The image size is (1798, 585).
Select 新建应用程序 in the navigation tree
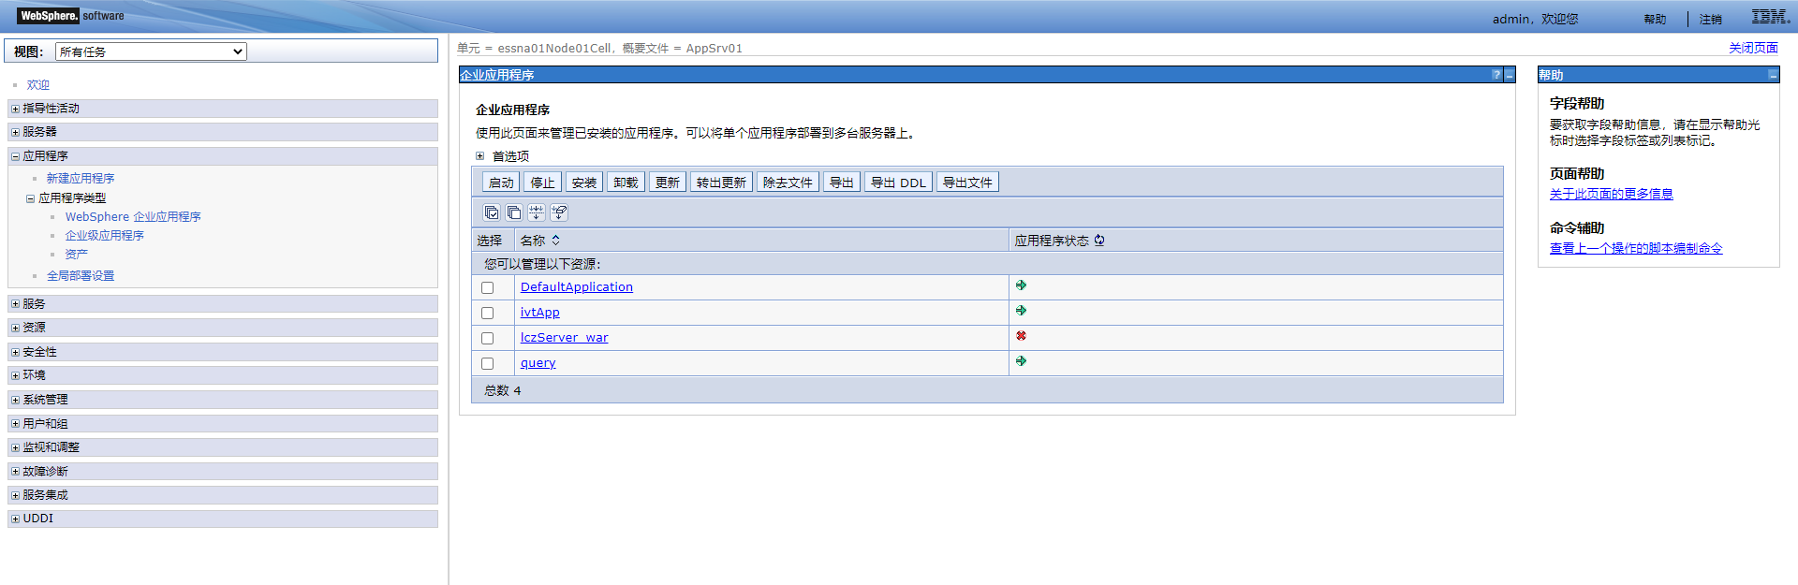tap(81, 178)
